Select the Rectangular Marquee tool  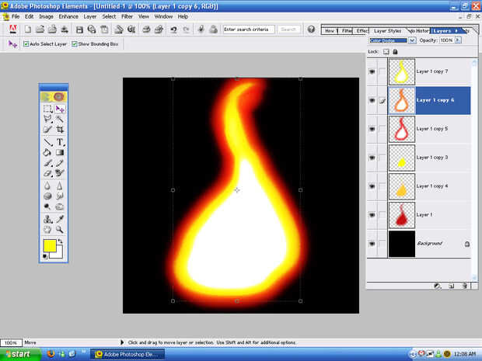coord(48,109)
